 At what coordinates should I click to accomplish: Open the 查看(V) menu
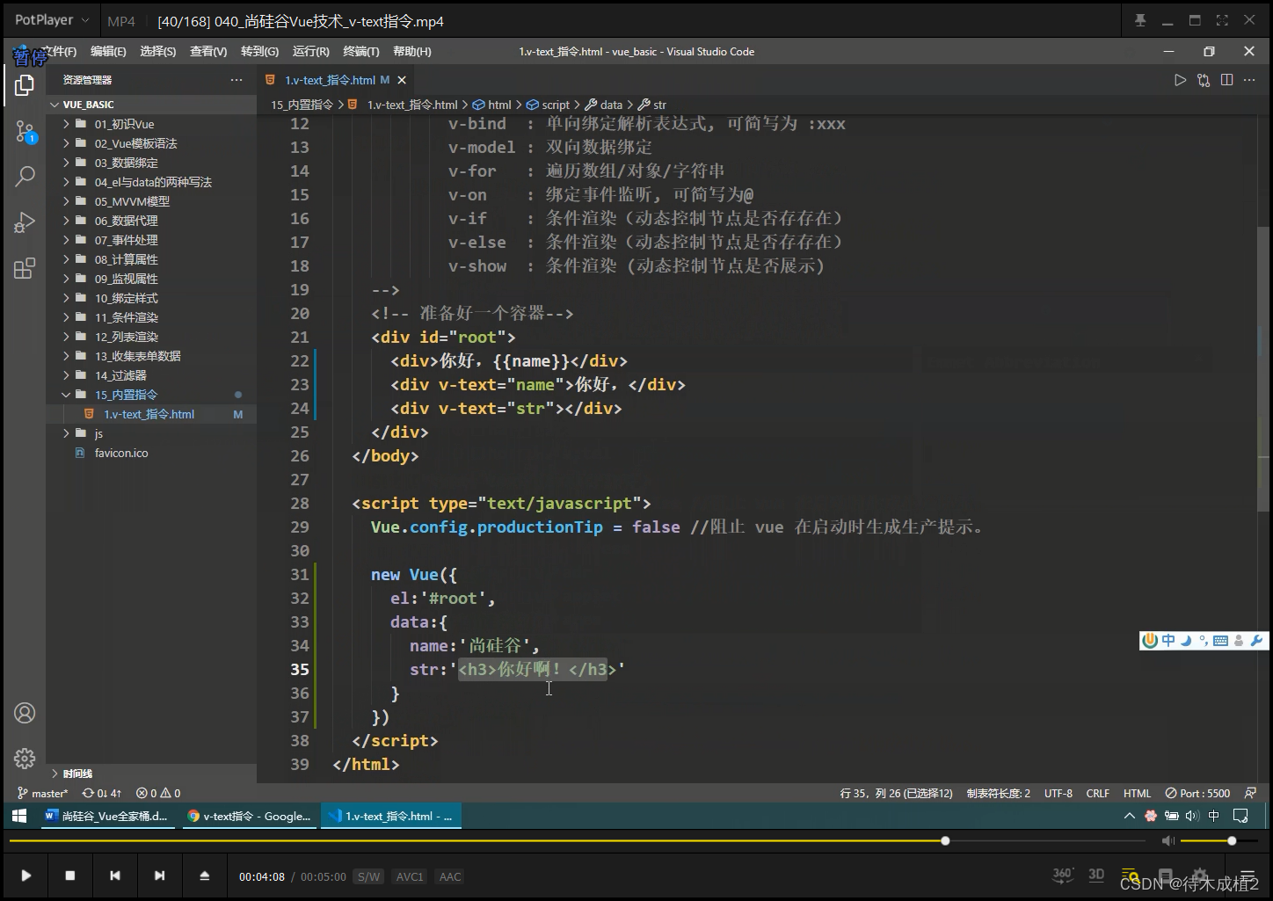[x=208, y=51]
